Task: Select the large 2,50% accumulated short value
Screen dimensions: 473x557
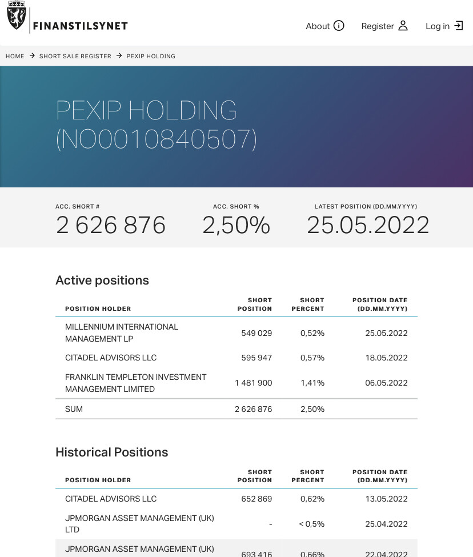Action: click(x=236, y=225)
